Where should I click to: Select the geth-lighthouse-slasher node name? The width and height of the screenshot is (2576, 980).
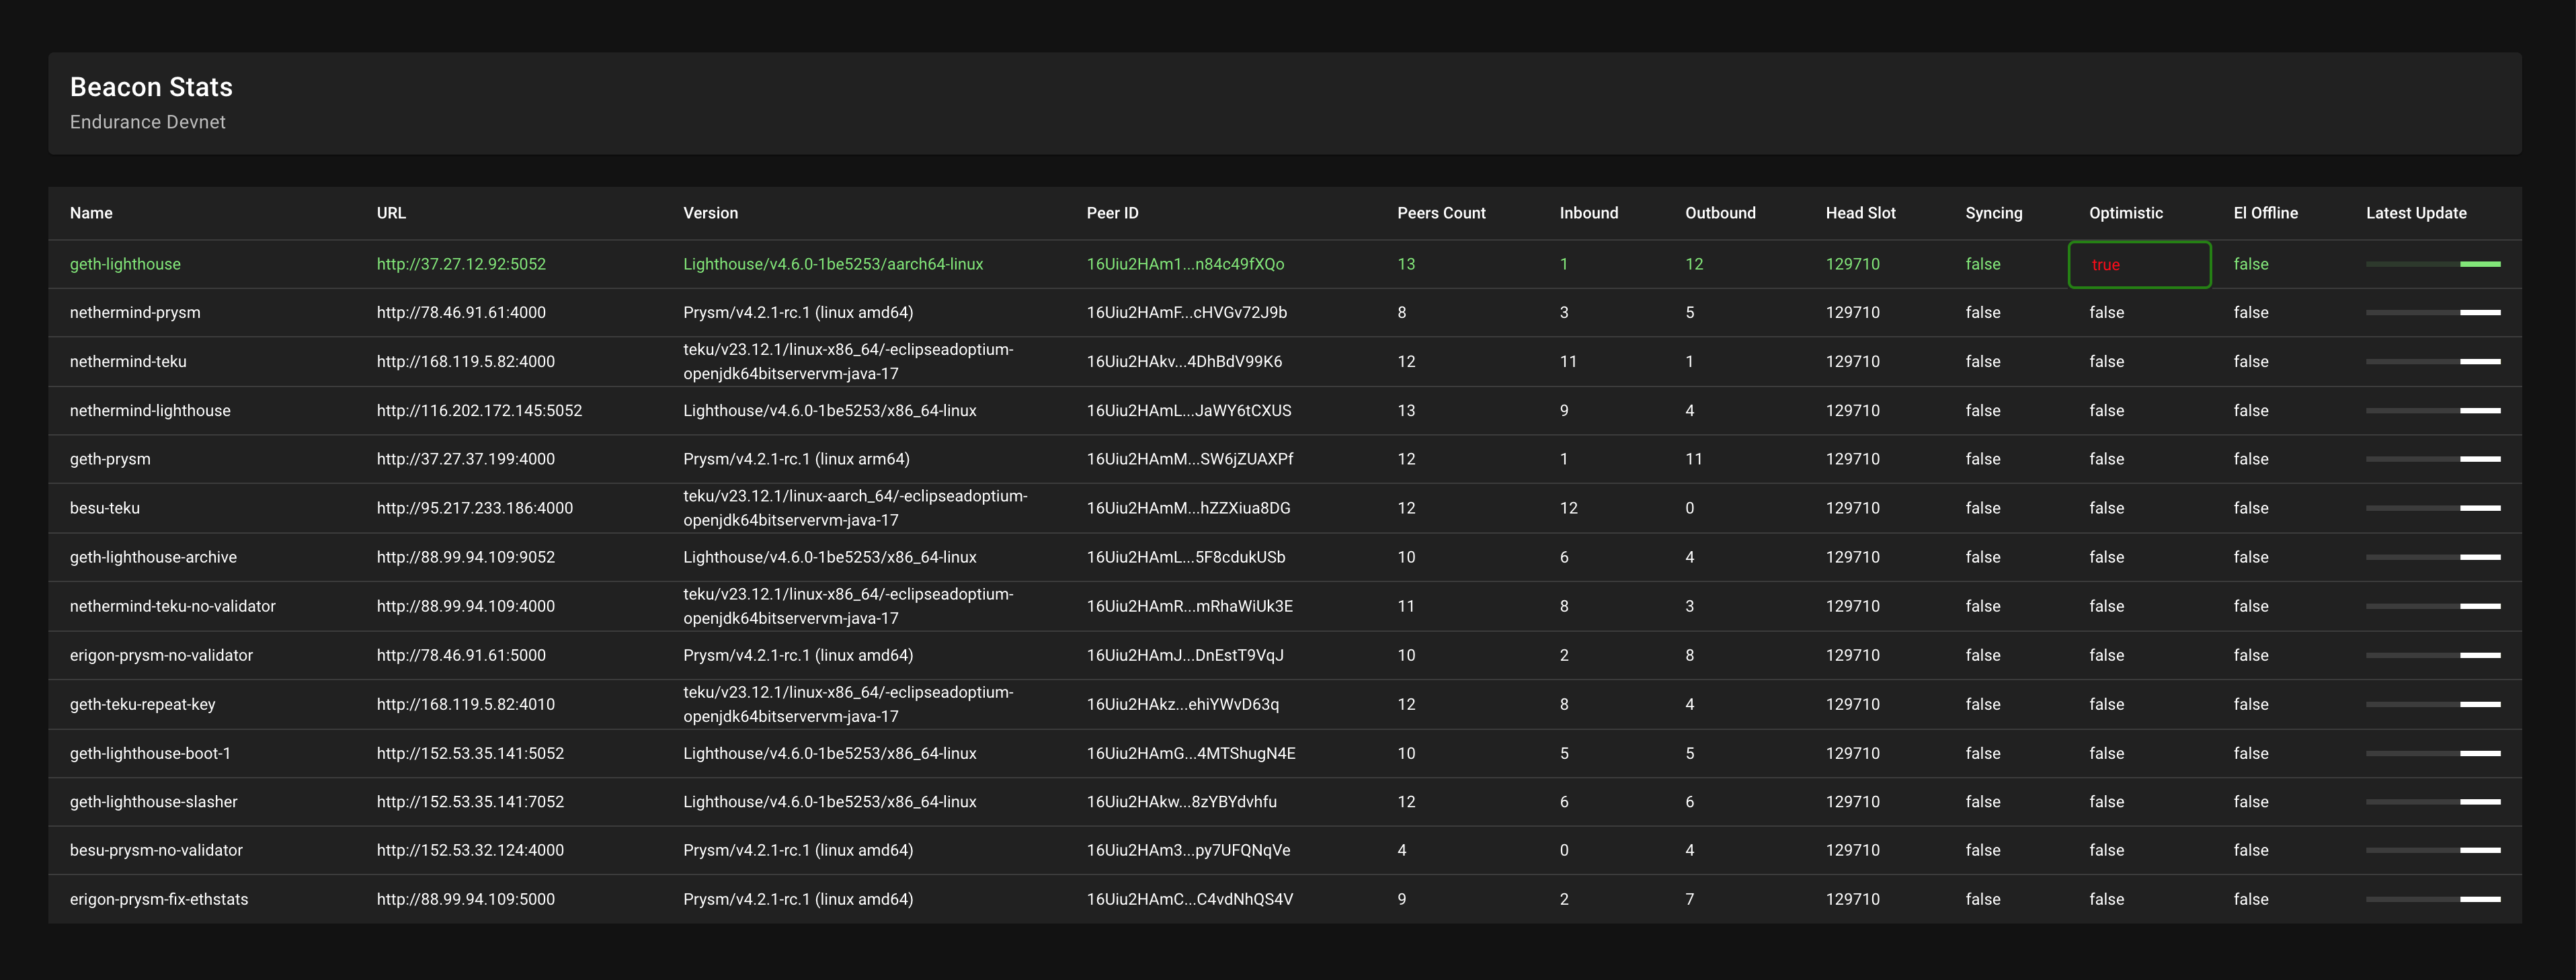tap(154, 802)
